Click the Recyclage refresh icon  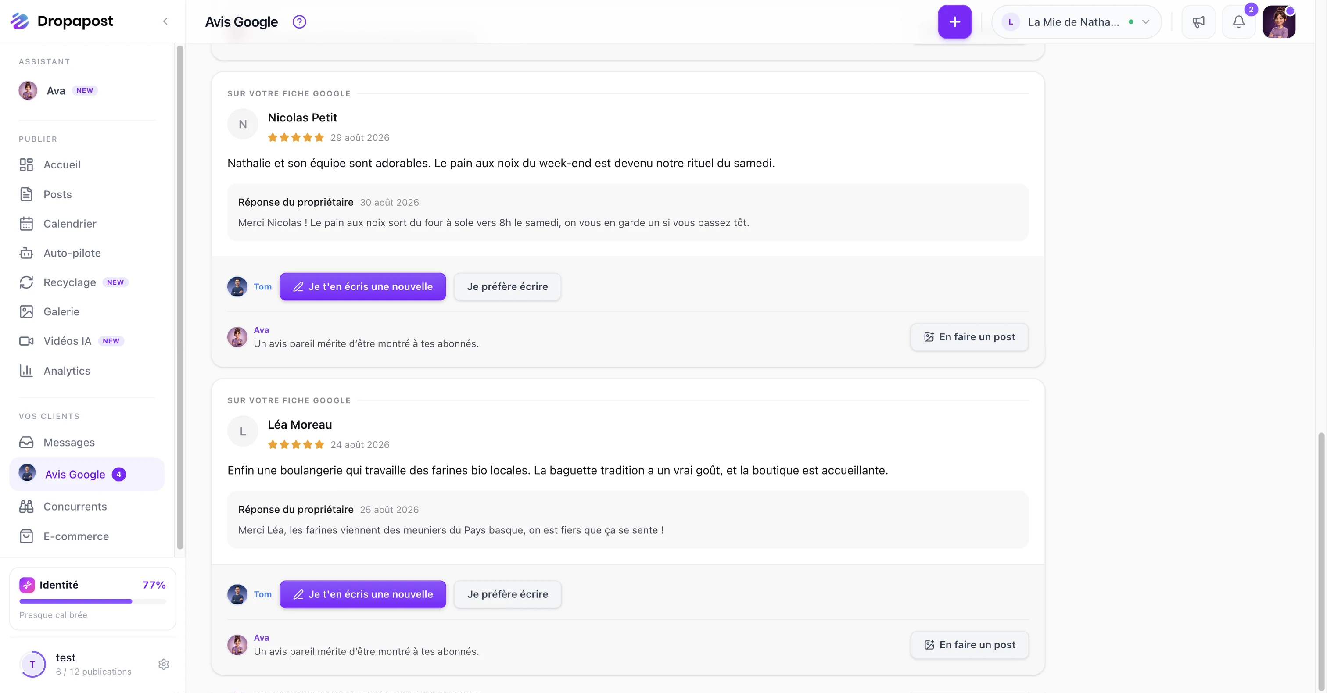coord(26,282)
